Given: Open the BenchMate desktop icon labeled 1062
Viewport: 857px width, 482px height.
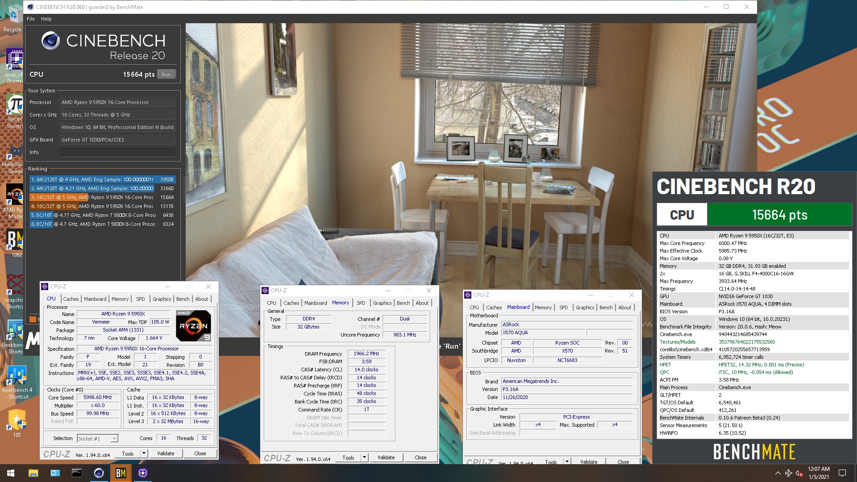Looking at the screenshot, I should [14, 244].
